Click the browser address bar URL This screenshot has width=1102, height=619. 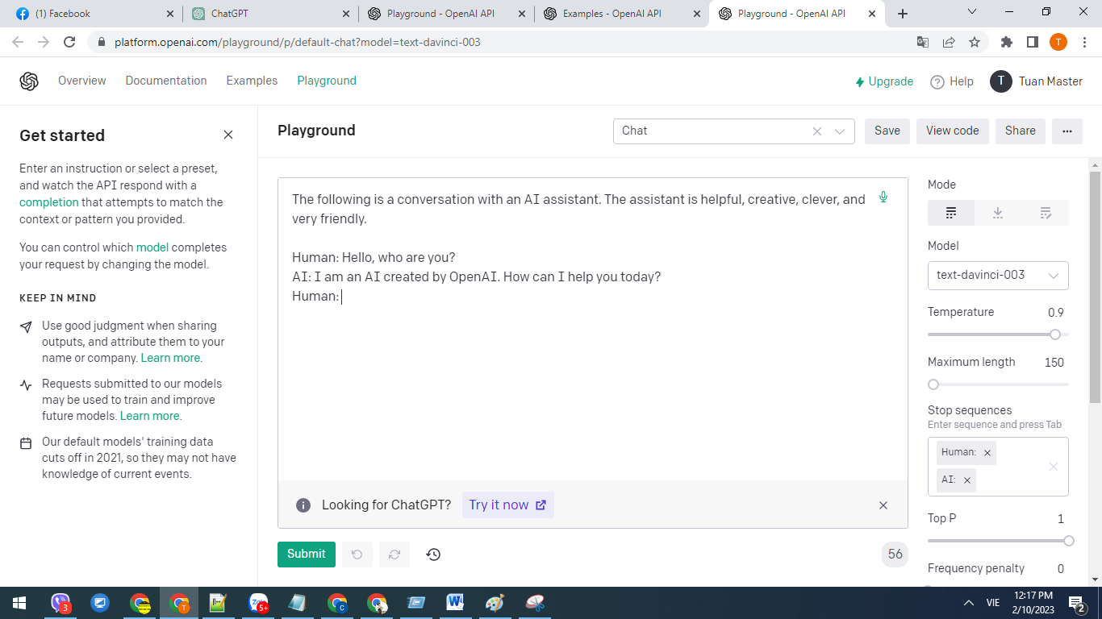click(x=298, y=42)
